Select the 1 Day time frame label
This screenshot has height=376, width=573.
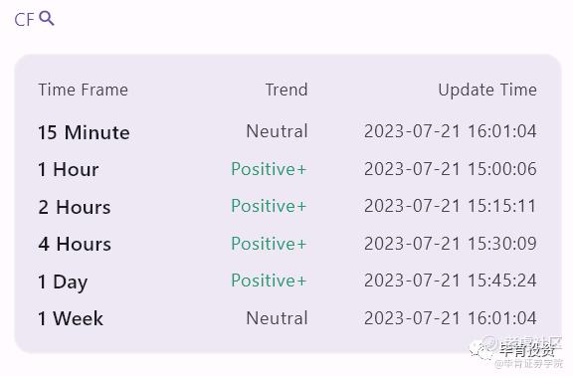pos(63,282)
